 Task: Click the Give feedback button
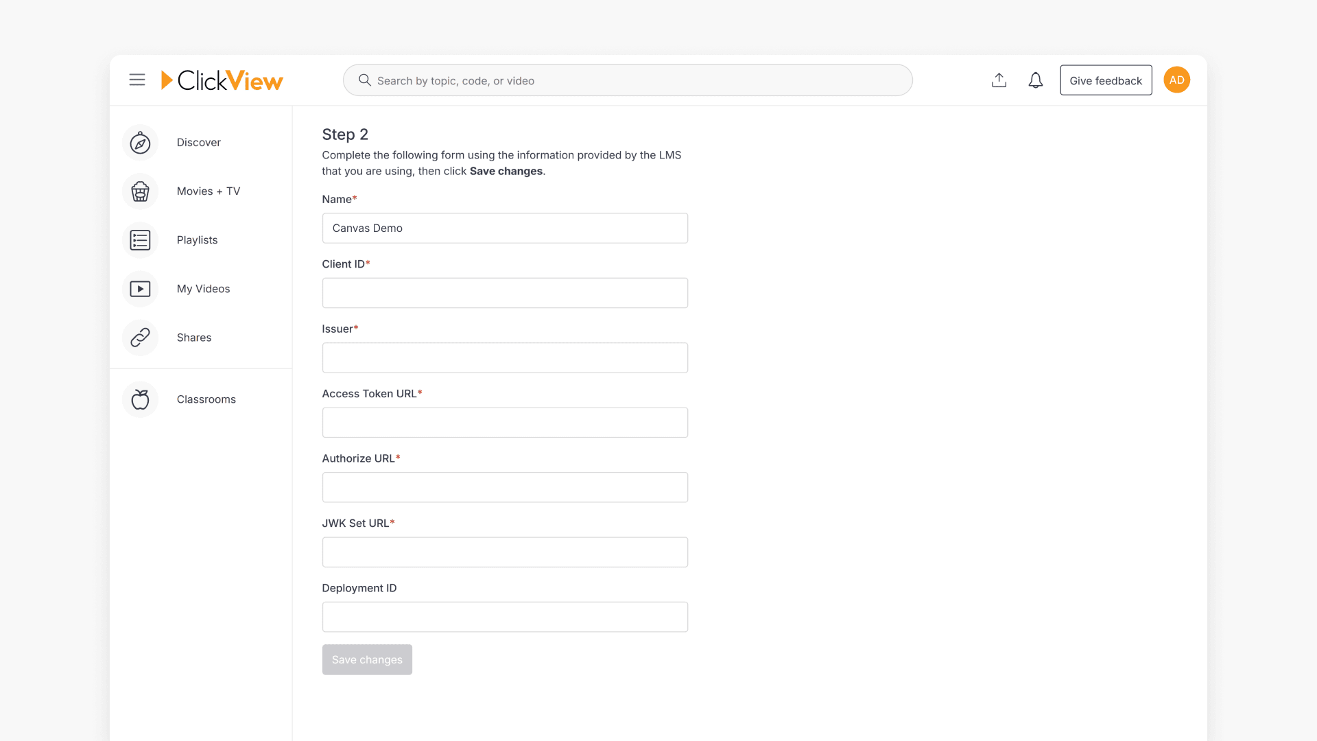(1106, 80)
